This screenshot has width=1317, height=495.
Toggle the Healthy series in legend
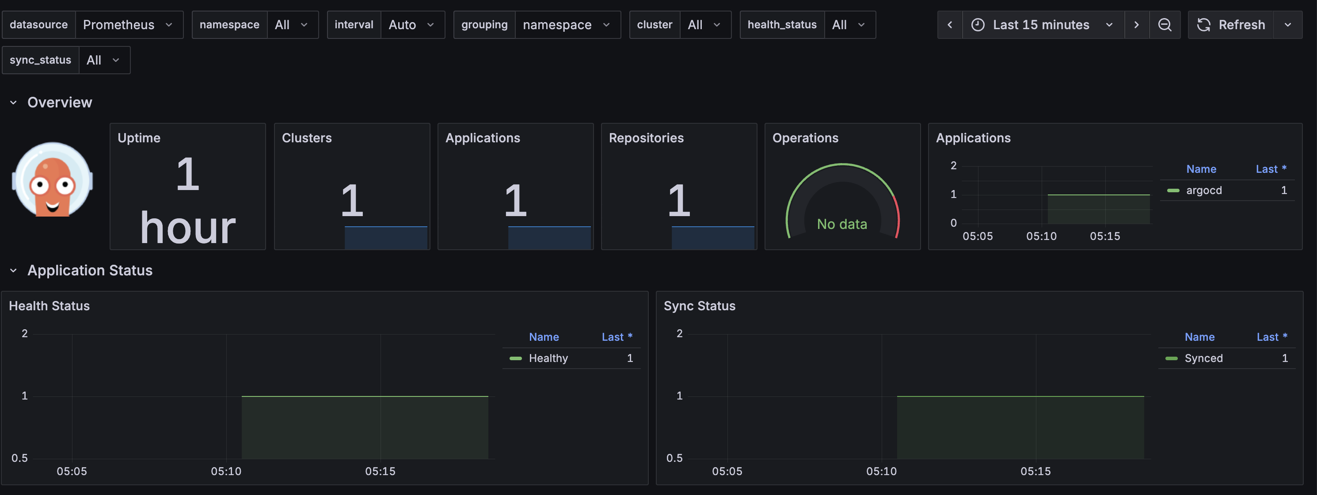point(548,358)
